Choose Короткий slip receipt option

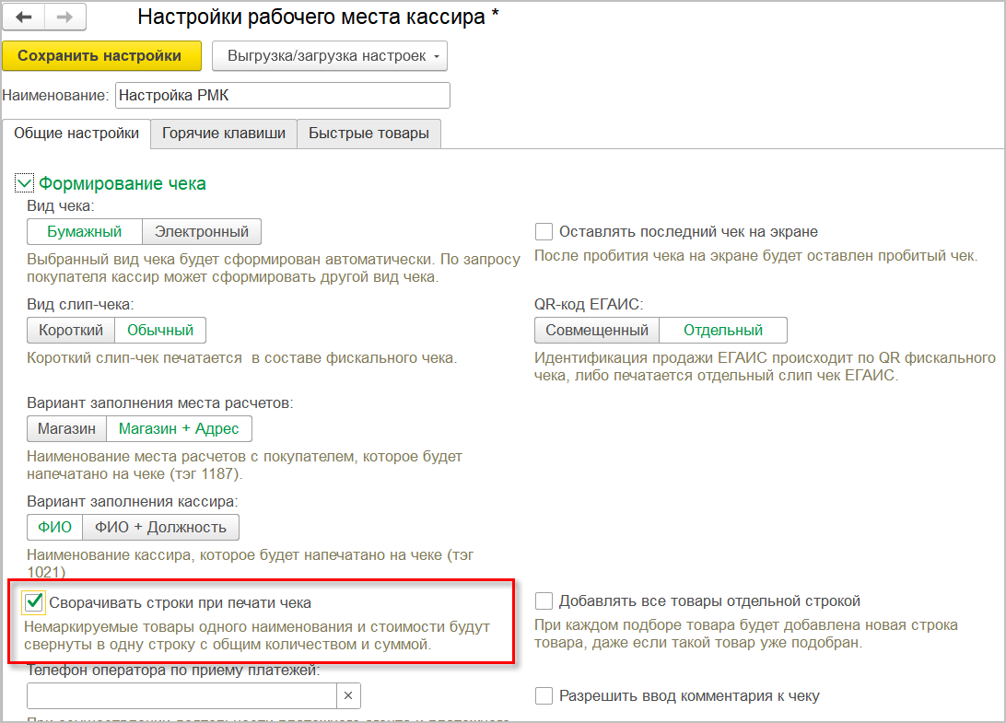click(71, 330)
